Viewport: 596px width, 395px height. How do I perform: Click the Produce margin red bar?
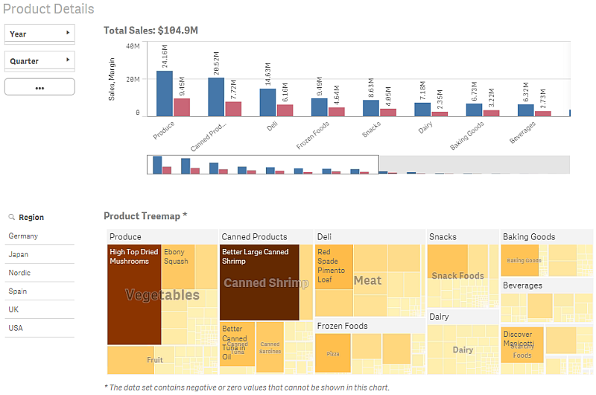[182, 107]
